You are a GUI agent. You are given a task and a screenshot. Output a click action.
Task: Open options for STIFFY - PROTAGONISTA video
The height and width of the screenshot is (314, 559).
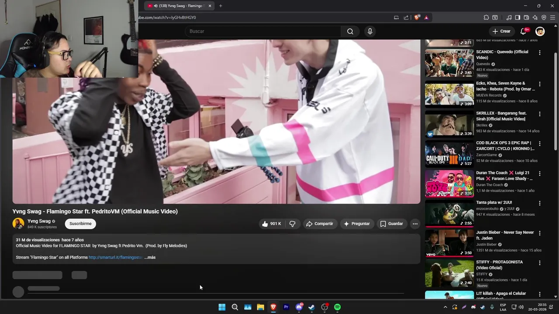coord(540,263)
